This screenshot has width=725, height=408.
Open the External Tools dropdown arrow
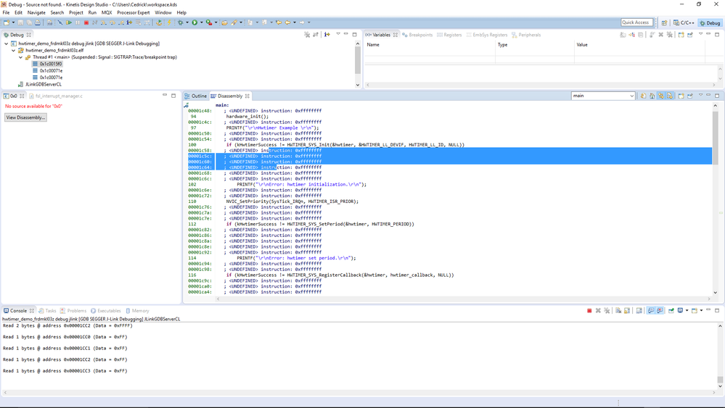[x=216, y=22]
